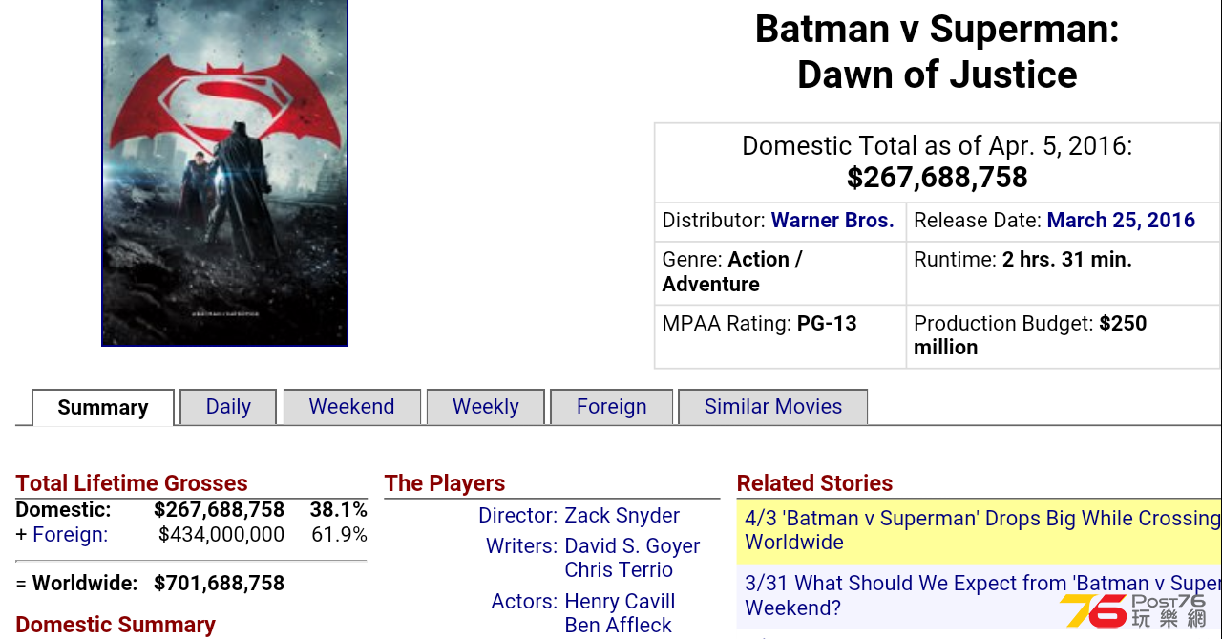This screenshot has height=640, width=1222.
Task: Click the Actors label link
Action: click(524, 602)
